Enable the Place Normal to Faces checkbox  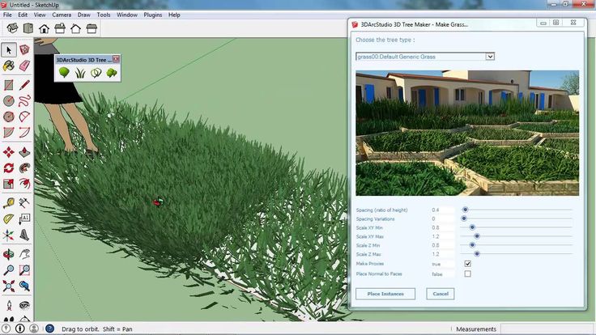click(467, 274)
